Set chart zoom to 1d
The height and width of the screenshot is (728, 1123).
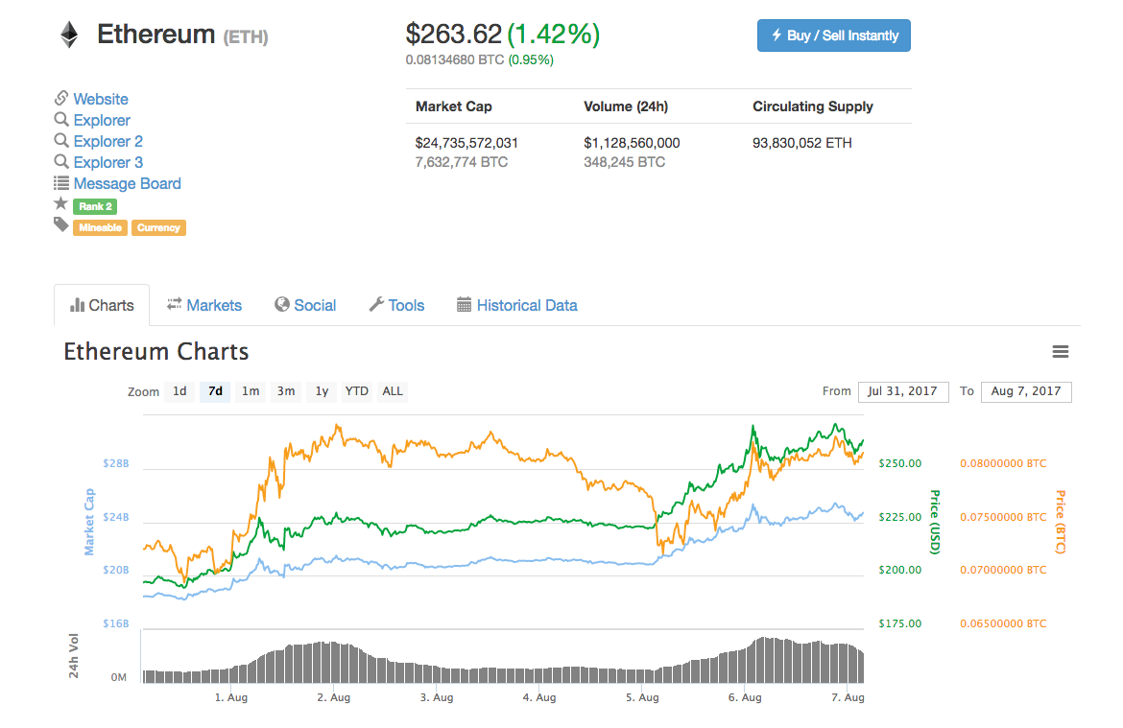(179, 391)
